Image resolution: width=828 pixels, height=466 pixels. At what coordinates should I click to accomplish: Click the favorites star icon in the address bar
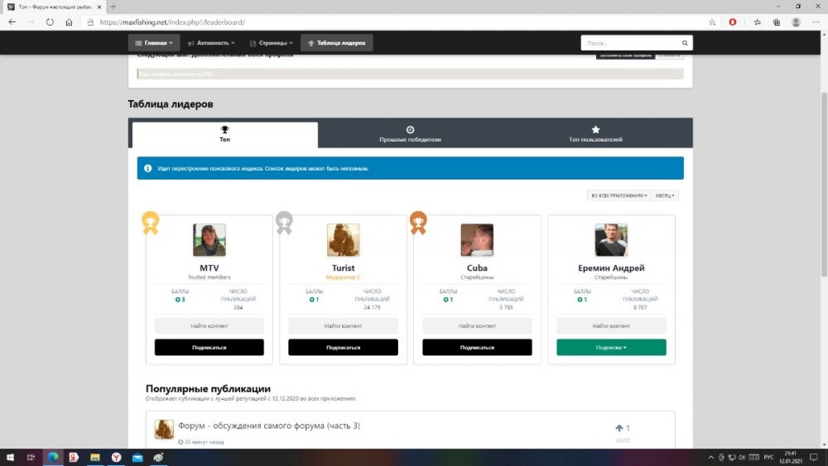712,22
